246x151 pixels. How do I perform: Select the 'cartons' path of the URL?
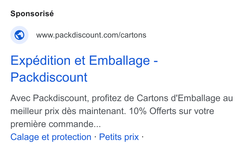[133, 35]
